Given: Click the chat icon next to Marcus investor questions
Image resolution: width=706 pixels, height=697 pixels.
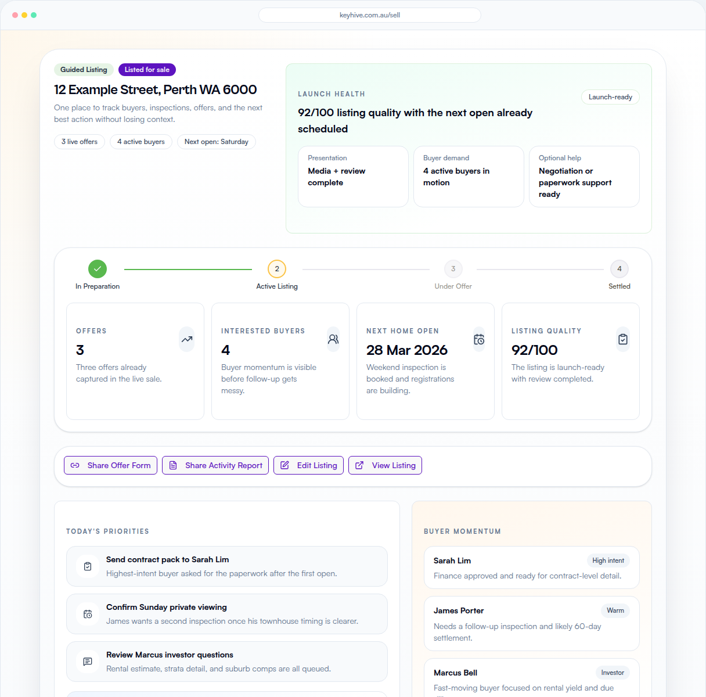Looking at the screenshot, I should (87, 662).
